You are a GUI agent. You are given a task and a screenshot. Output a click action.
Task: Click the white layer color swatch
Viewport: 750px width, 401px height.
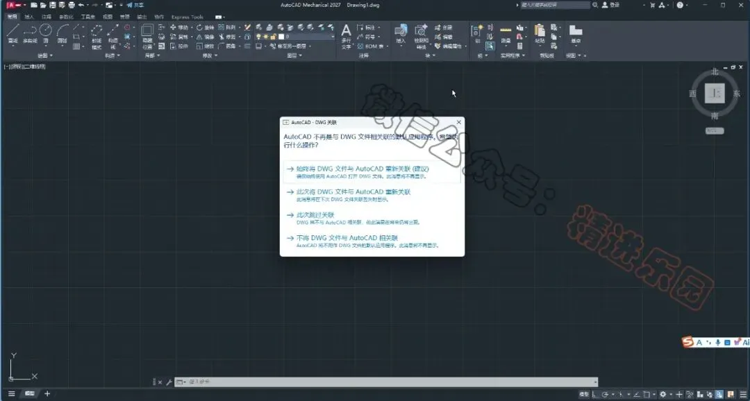tap(281, 37)
